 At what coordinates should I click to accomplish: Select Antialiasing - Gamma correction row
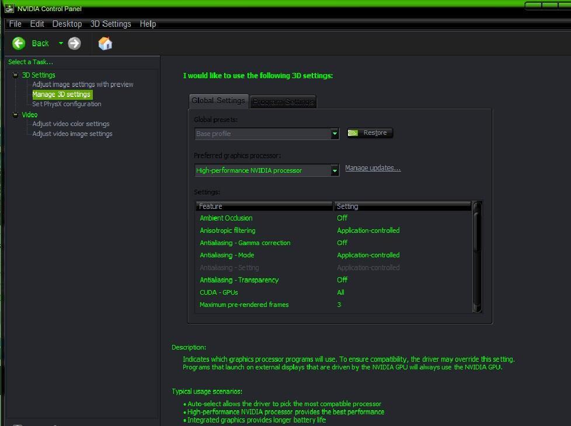coord(333,243)
